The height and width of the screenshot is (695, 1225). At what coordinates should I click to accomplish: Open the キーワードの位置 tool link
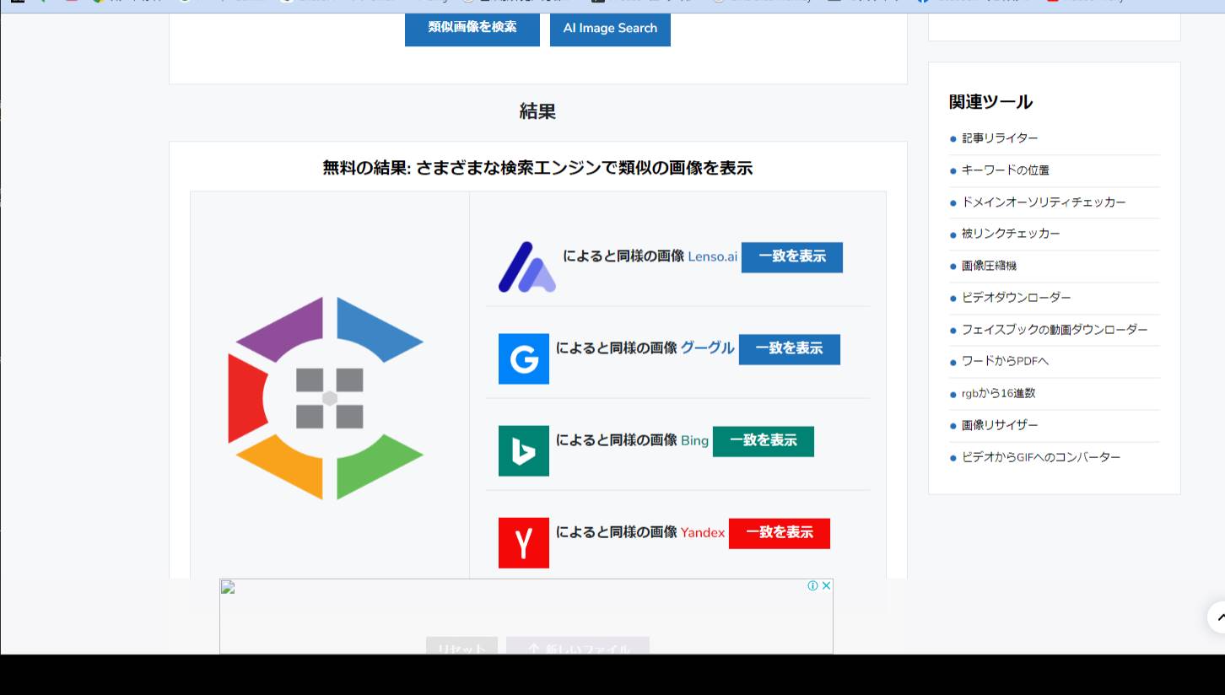tap(1006, 170)
